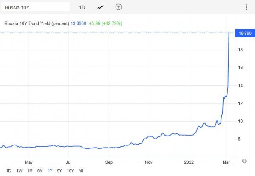Click the Russia 10Y Bond Yield legend
The width and height of the screenshot is (255, 176).
coord(37,23)
